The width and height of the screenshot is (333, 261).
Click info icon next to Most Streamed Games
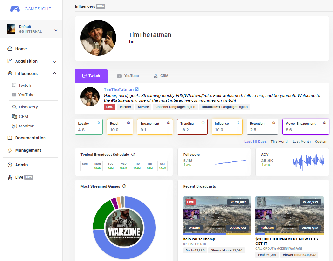click(124, 186)
